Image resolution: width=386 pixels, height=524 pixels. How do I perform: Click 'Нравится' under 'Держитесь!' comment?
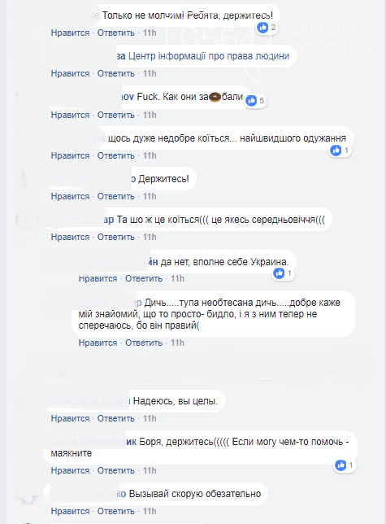click(x=70, y=197)
